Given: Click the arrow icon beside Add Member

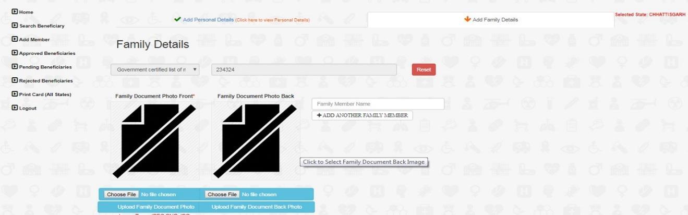Looking at the screenshot, I should (15, 39).
